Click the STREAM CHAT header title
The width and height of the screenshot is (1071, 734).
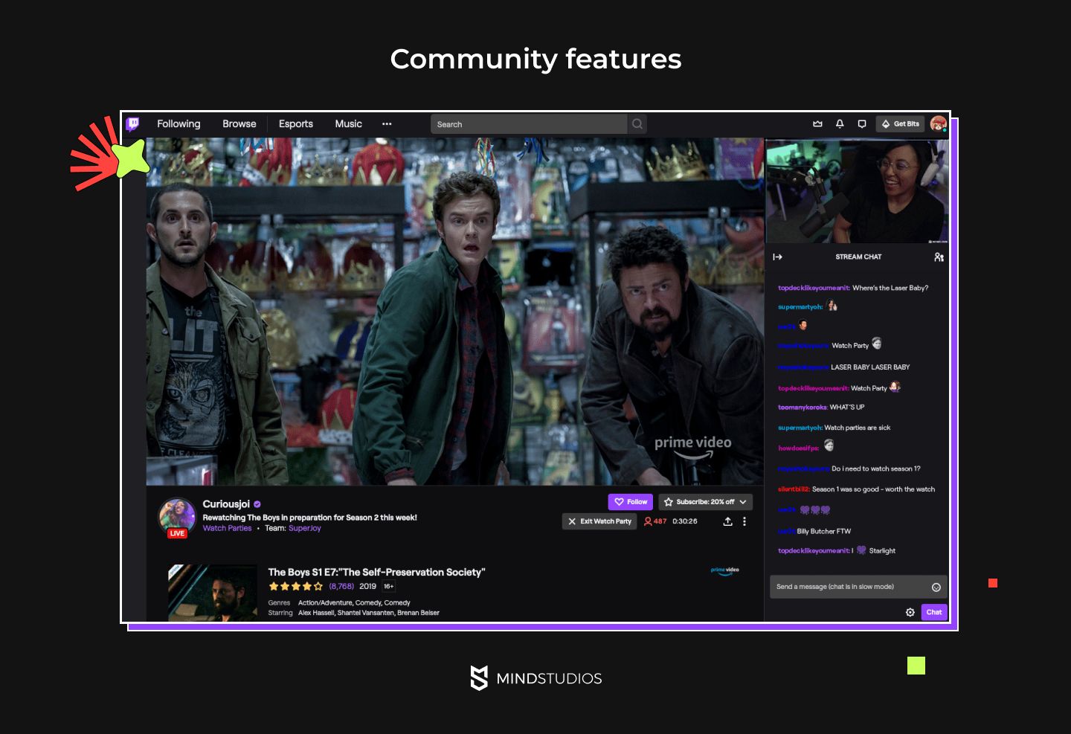point(858,257)
